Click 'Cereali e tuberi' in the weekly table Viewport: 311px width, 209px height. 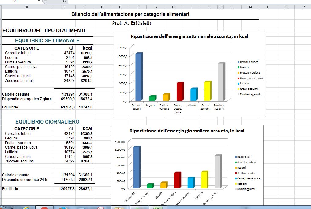(18, 53)
